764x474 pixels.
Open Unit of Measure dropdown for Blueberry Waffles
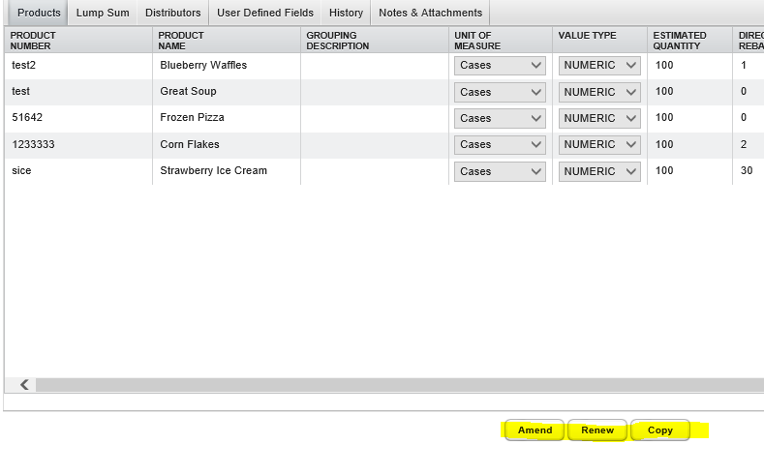click(500, 66)
